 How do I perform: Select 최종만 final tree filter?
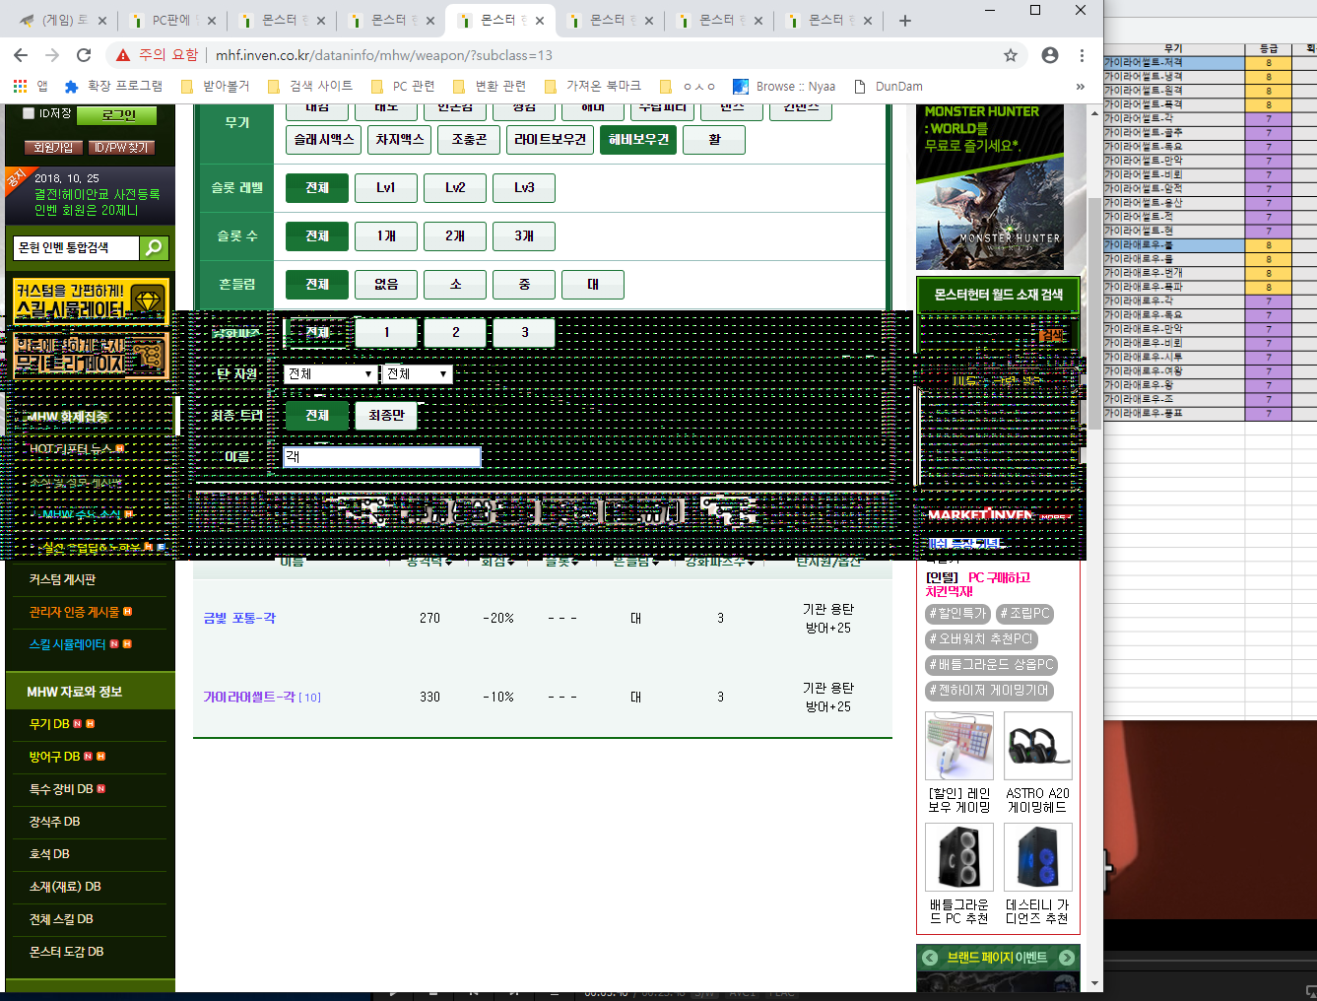point(386,416)
